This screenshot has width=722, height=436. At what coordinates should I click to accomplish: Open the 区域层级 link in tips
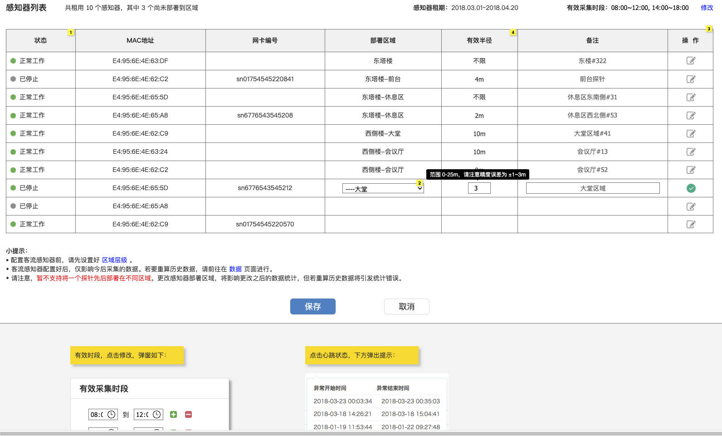pos(115,260)
